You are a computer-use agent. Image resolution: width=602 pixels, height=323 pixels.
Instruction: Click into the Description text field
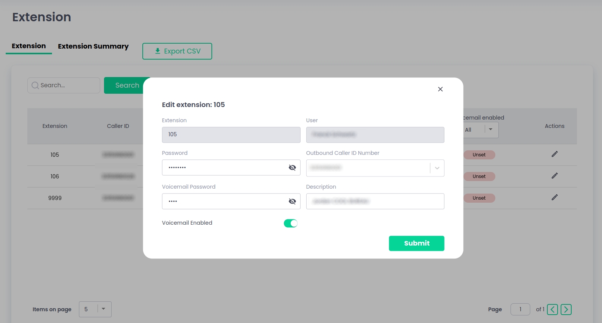tap(375, 202)
